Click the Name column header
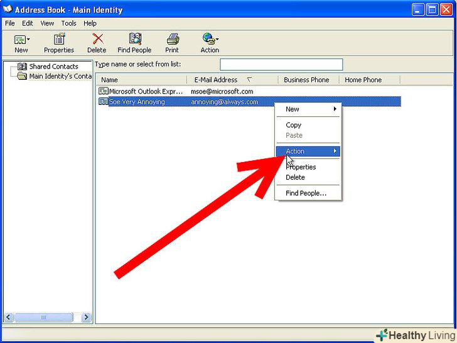 pos(142,80)
